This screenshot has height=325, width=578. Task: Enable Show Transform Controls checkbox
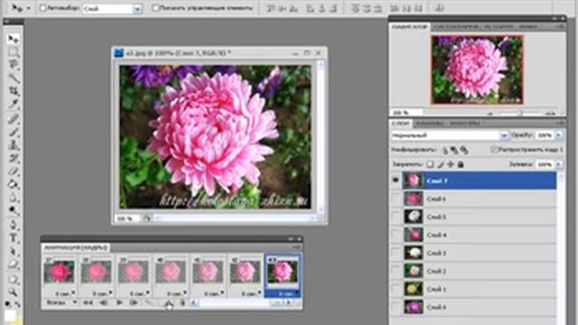(155, 8)
